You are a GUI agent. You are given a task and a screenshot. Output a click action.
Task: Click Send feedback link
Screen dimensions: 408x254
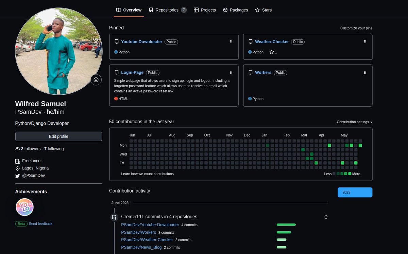click(40, 224)
